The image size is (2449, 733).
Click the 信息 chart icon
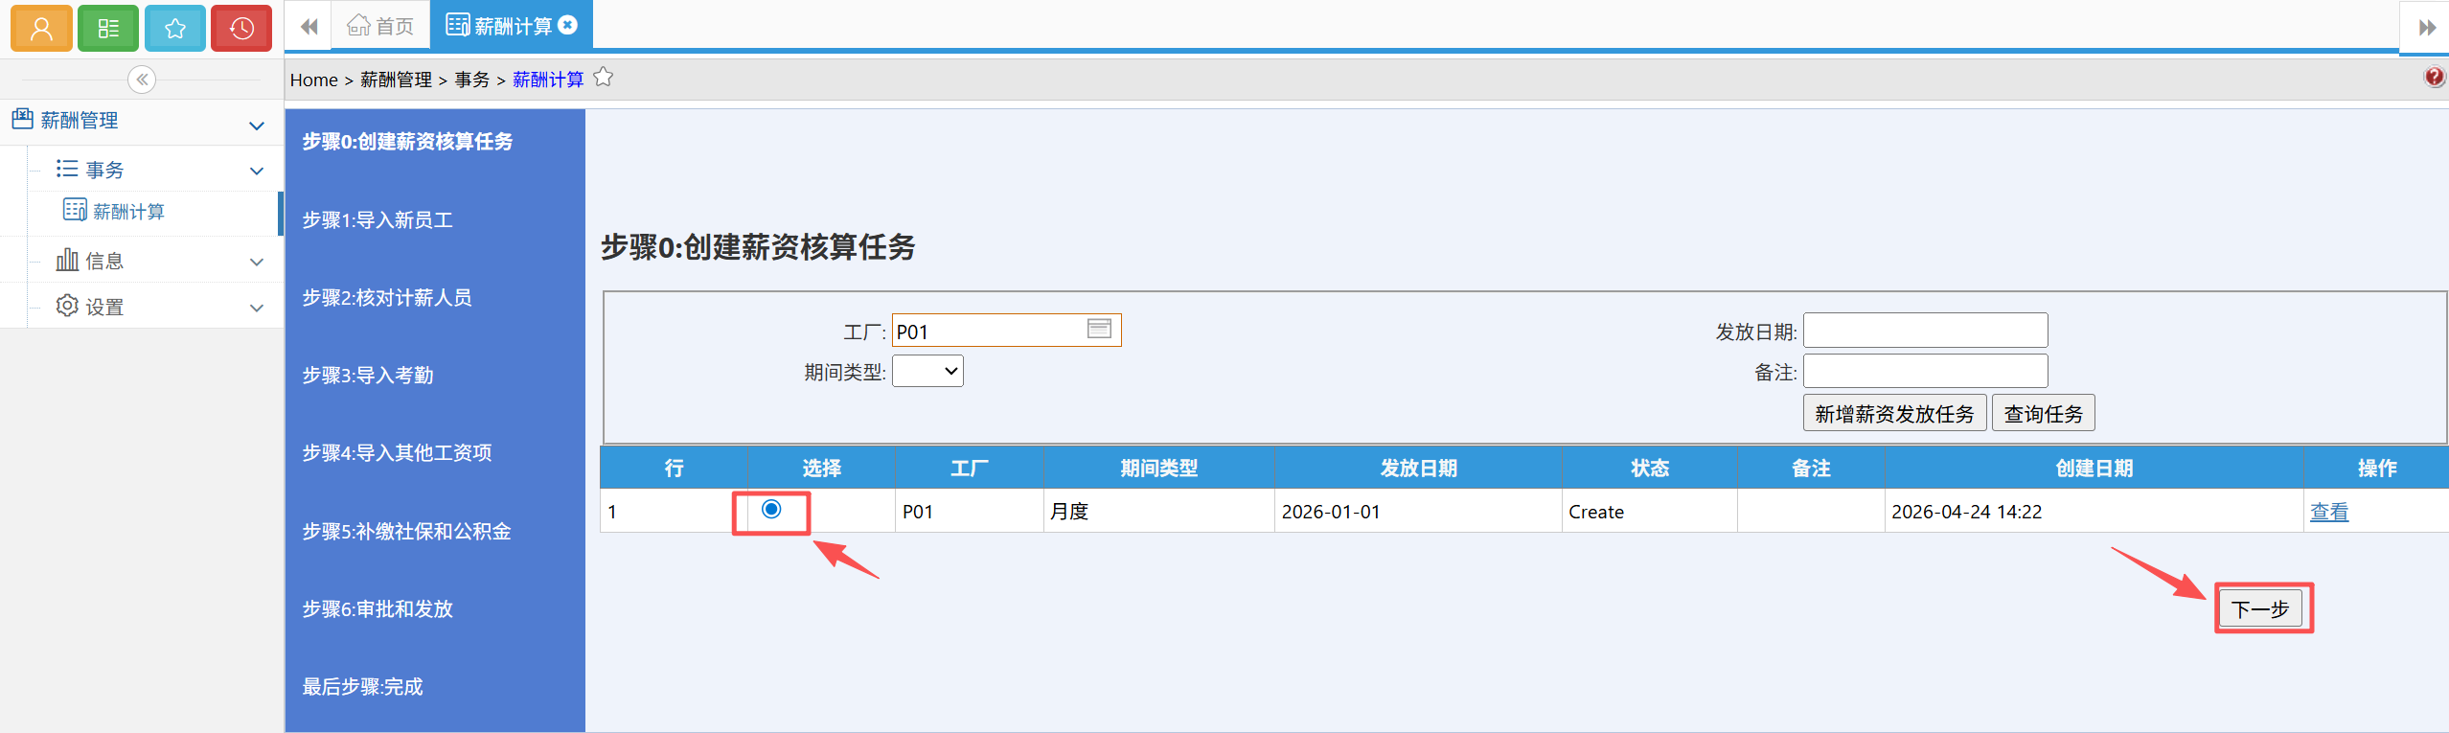click(67, 260)
